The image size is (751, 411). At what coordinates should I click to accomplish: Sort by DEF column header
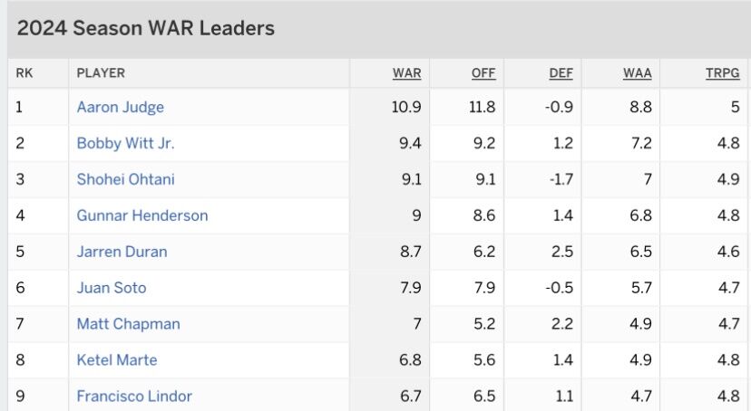pos(561,73)
